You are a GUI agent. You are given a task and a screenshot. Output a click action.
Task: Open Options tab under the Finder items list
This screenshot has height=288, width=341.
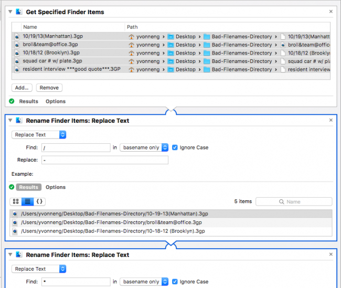coord(56,101)
